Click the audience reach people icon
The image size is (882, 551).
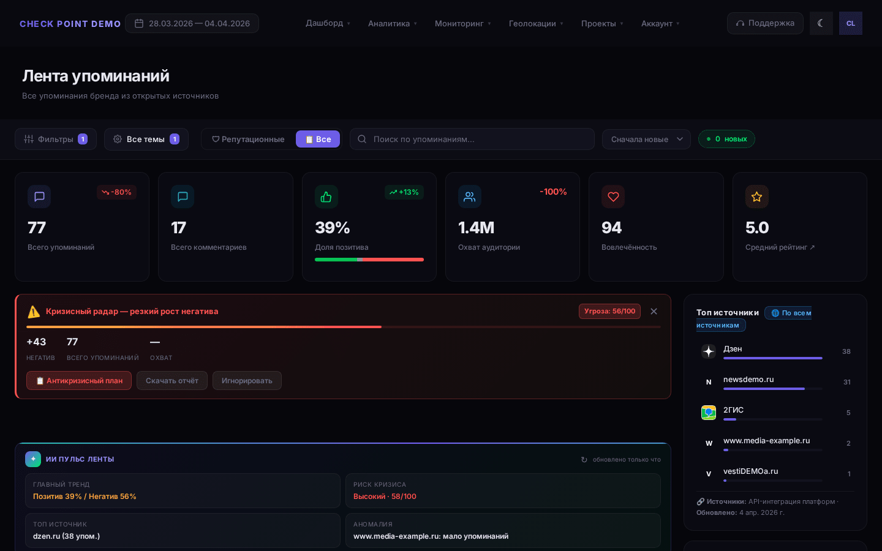[x=469, y=197]
